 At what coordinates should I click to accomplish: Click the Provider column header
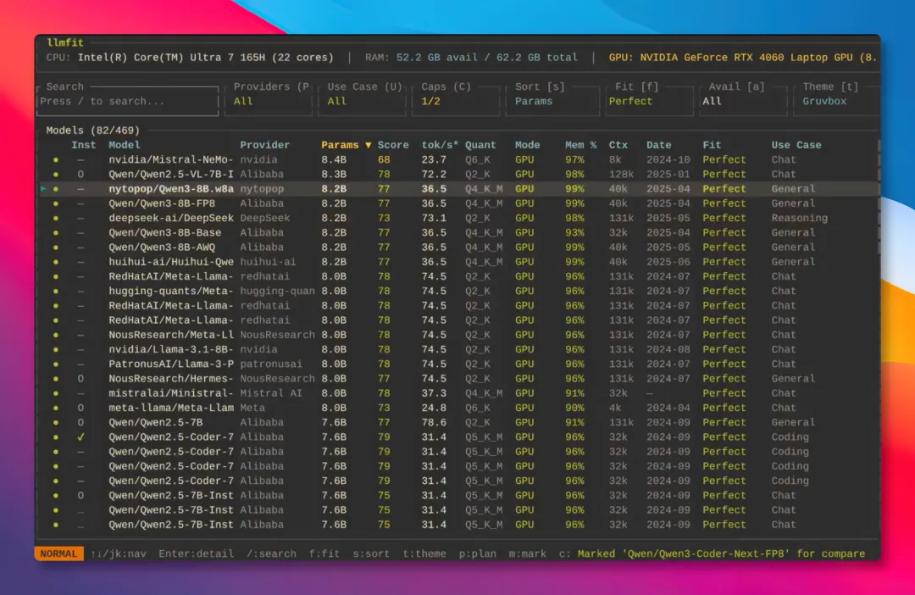264,145
